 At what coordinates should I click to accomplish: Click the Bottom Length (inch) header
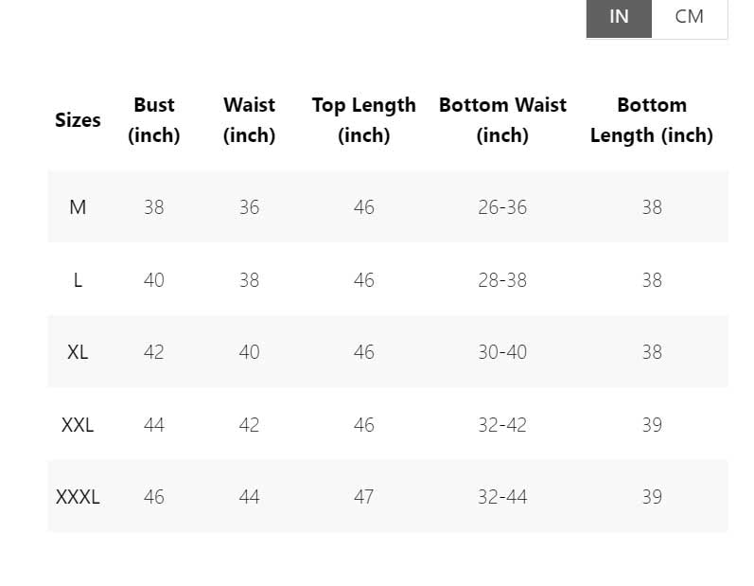652,120
